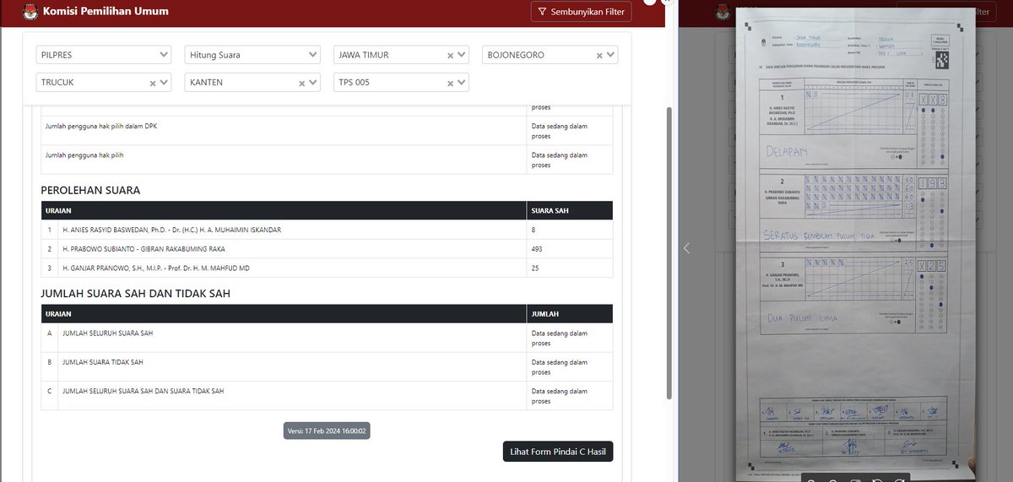Click the PEROLEHAN SUARA heading
Screen dimensions: 1013x482
[90, 191]
